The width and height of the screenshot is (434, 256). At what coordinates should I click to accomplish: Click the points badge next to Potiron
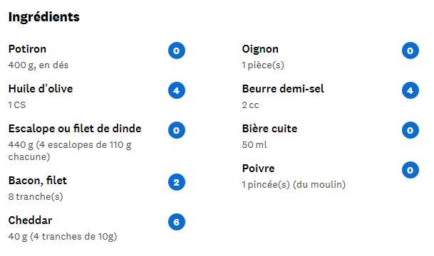coord(177,50)
